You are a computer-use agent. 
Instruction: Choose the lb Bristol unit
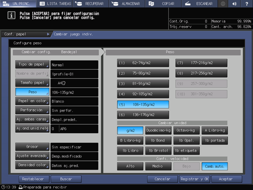pos(159,151)
